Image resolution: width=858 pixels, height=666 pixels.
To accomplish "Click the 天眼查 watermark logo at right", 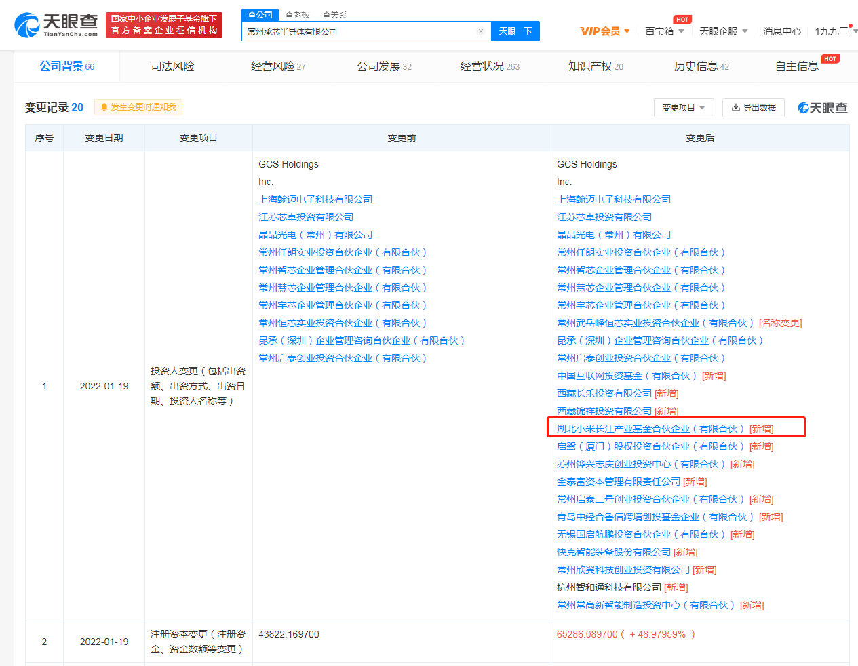I will click(822, 108).
